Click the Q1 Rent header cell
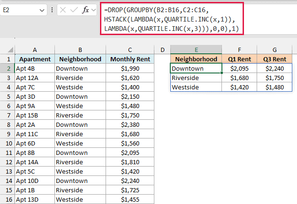Screen dimensions: 297x204 pyautogui.click(x=239, y=59)
